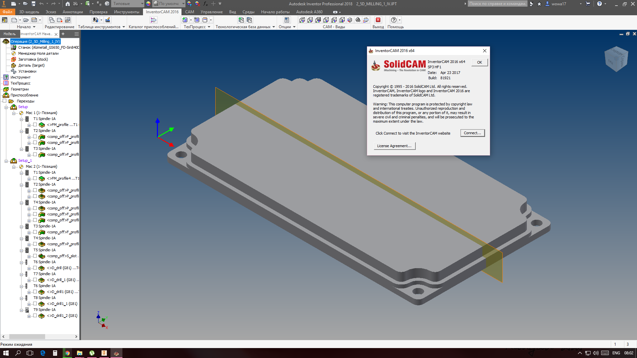Collapse the Mac 1 (1- Позиция) node

[x=14, y=113]
